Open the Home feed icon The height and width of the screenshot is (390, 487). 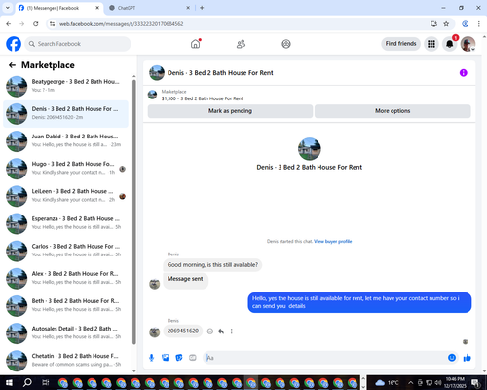[x=196, y=44]
